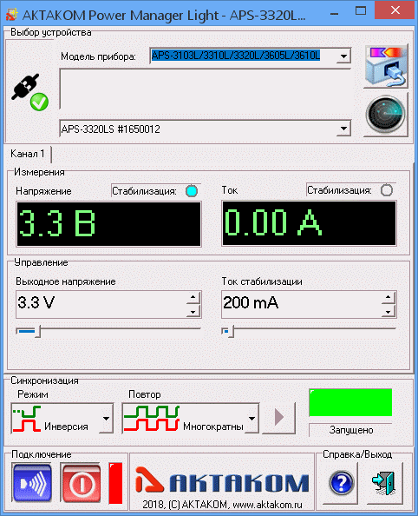418x516 pixels.
Task: Expand the Режим Инверсия dropdown
Action: click(106, 418)
